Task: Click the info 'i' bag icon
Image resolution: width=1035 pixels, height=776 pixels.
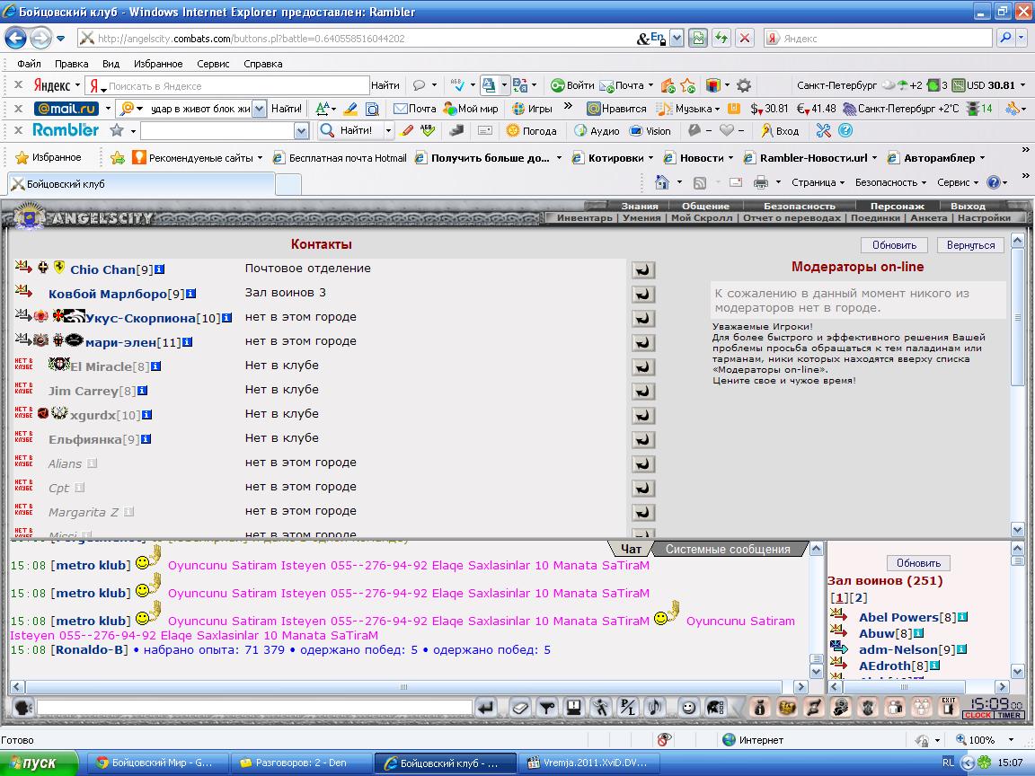Action: pos(760,708)
